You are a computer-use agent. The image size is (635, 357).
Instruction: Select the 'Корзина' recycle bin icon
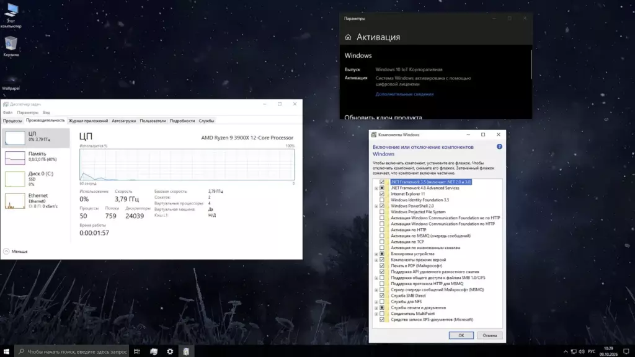pos(11,46)
